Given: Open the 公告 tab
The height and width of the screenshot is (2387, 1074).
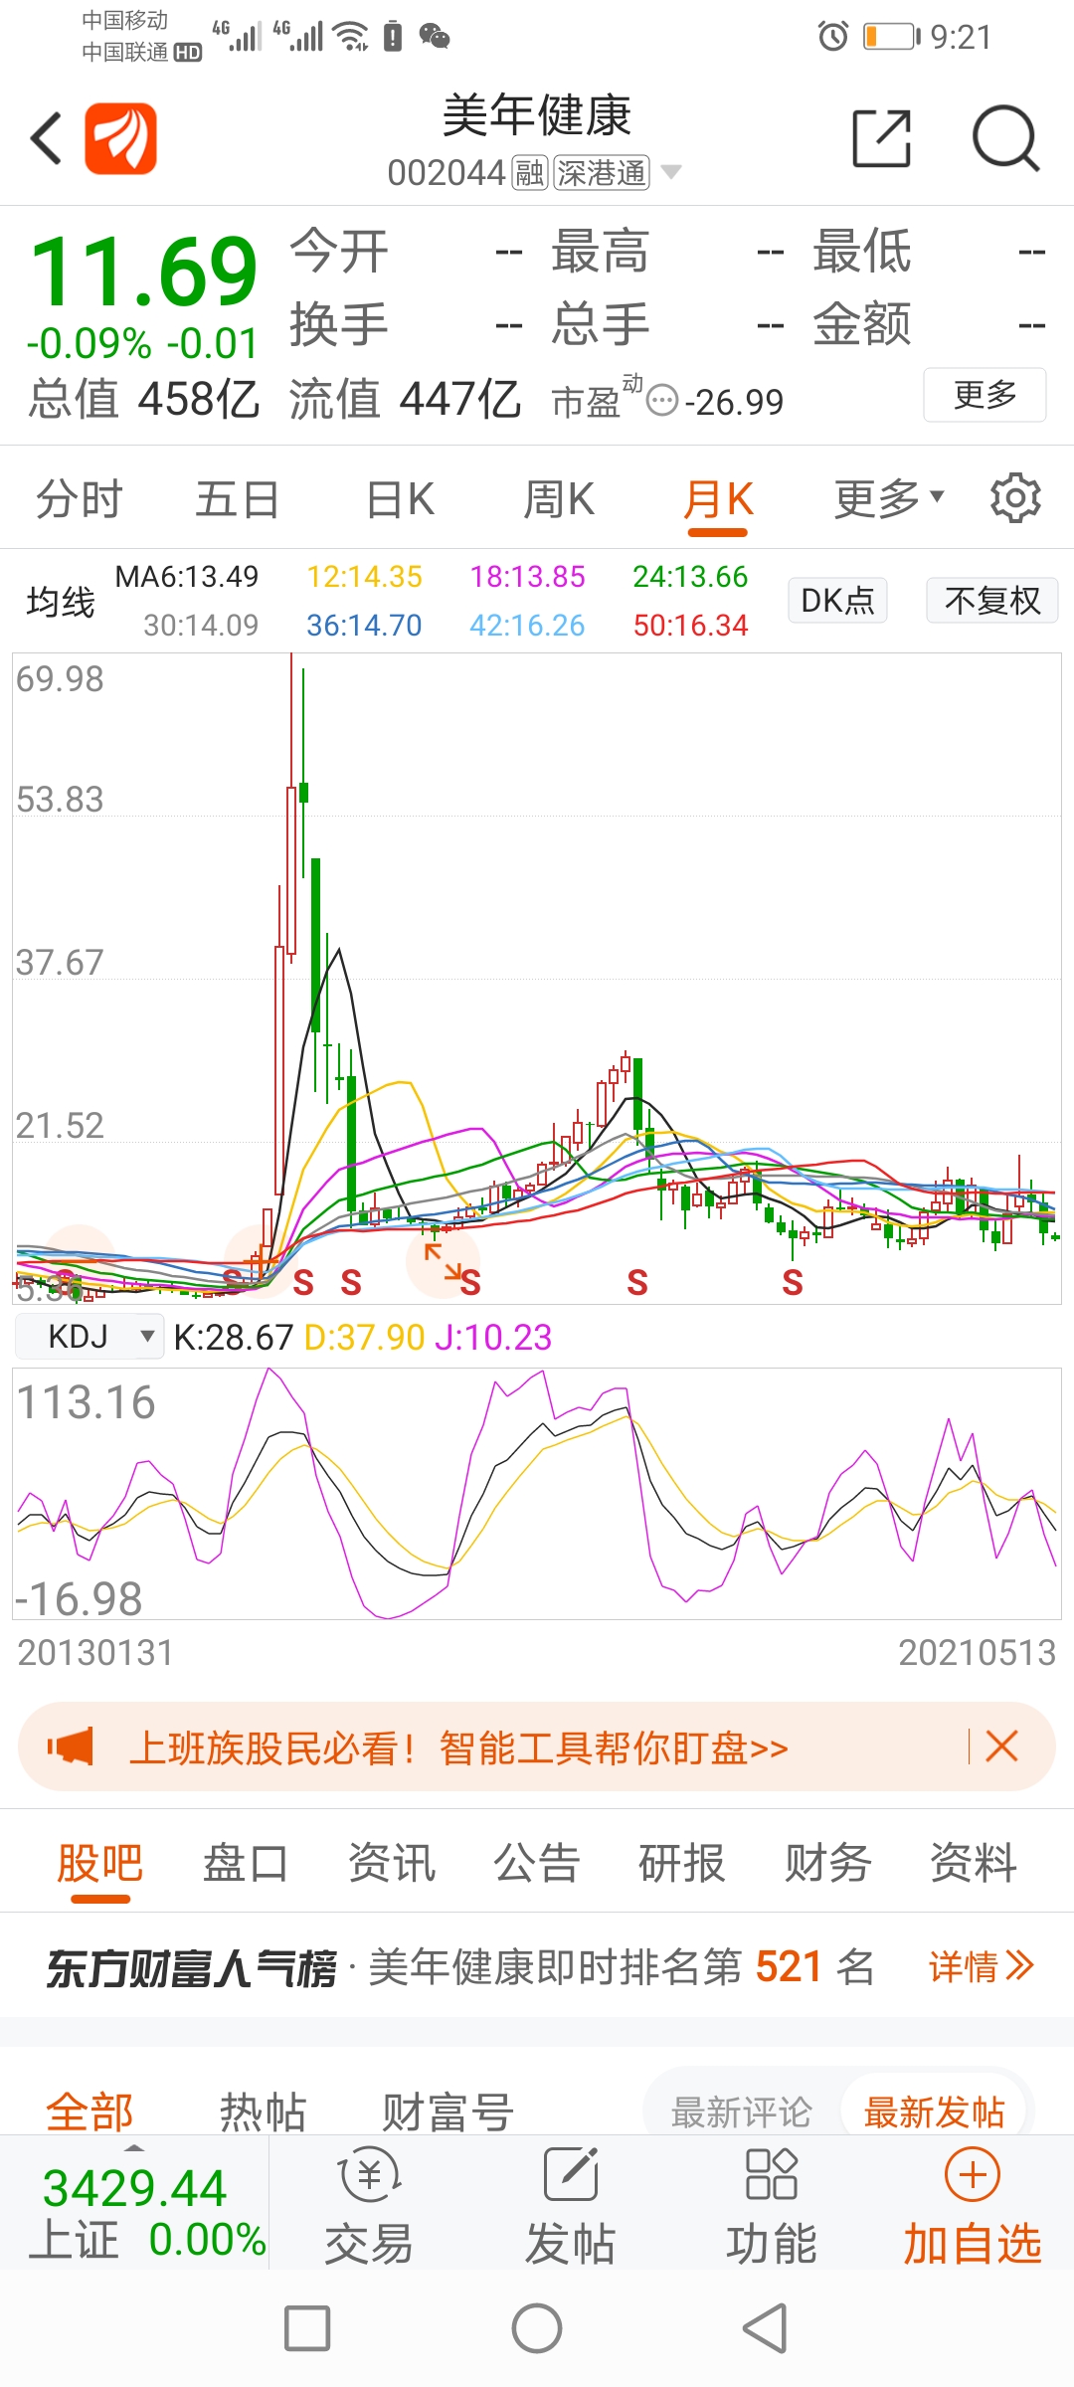Looking at the screenshot, I should (x=537, y=1863).
